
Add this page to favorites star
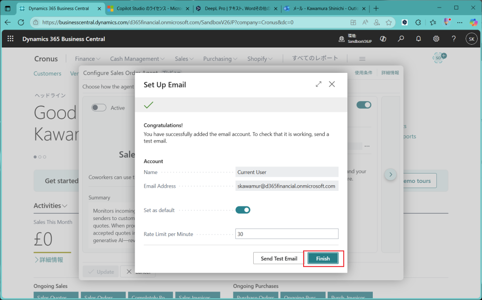[388, 22]
